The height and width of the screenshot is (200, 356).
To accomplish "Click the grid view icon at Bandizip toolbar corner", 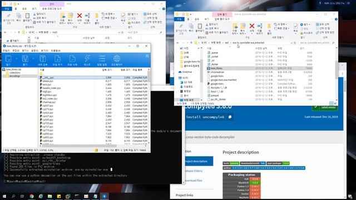I will point(147,56).
